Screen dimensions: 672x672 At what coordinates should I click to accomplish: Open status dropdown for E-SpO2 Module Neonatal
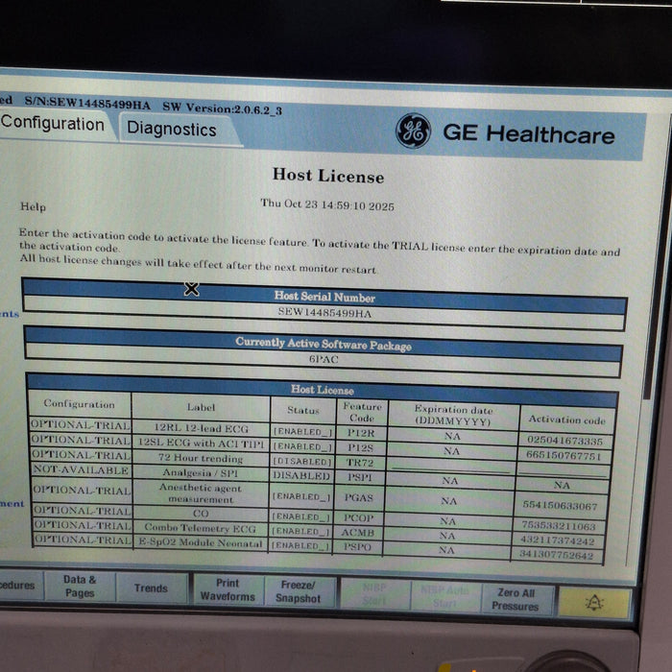(300, 545)
